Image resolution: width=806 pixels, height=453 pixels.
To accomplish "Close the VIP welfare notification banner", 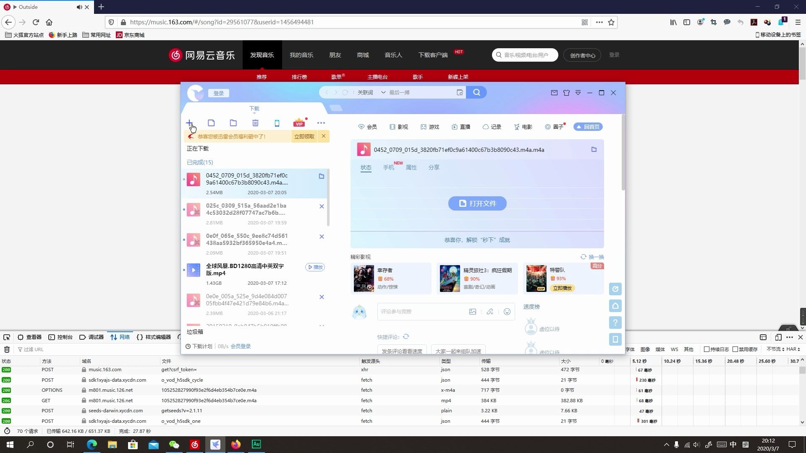I will [x=324, y=136].
